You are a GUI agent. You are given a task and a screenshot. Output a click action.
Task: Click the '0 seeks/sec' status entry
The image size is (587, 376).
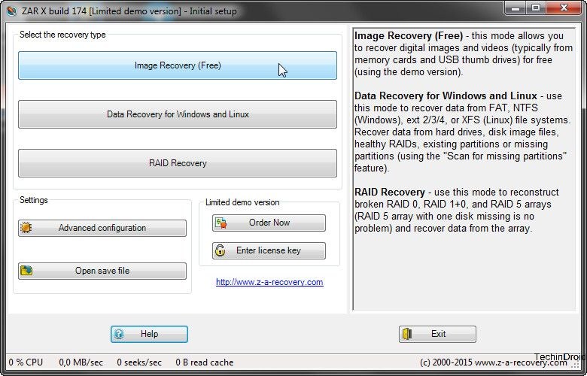click(139, 362)
